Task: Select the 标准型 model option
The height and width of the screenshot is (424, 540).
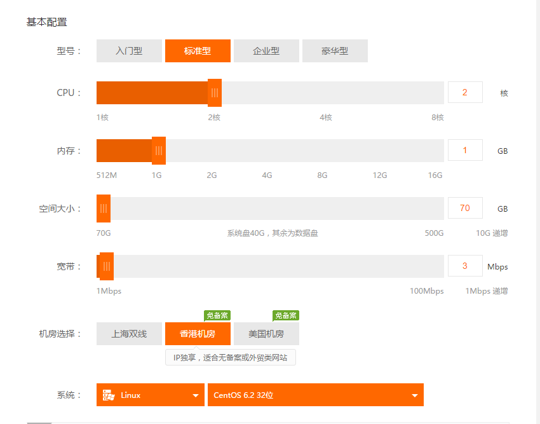Action: pyautogui.click(x=198, y=51)
